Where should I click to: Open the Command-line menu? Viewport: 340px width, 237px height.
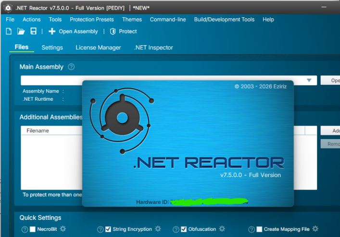point(168,20)
